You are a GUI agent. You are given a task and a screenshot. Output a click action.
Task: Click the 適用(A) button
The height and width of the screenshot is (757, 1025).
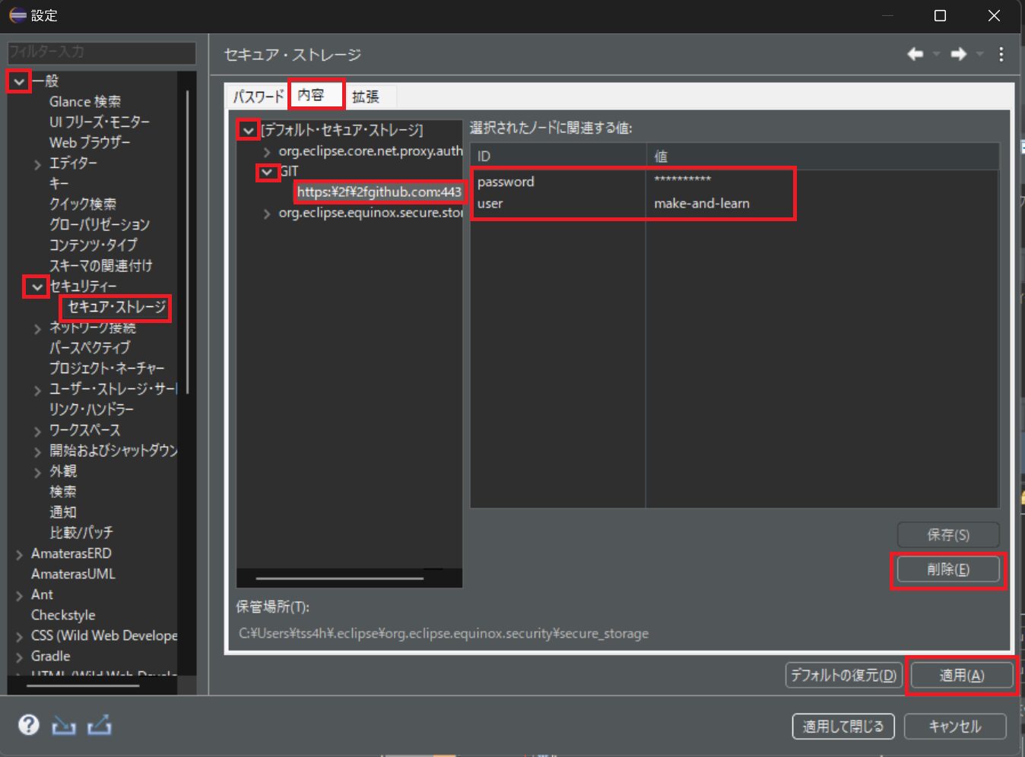(962, 675)
